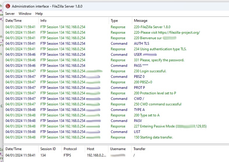Click the Type column header
229x162 pixels.
tap(114, 21)
